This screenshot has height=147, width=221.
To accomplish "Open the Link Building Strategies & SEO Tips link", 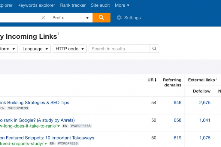I will click(35, 103).
